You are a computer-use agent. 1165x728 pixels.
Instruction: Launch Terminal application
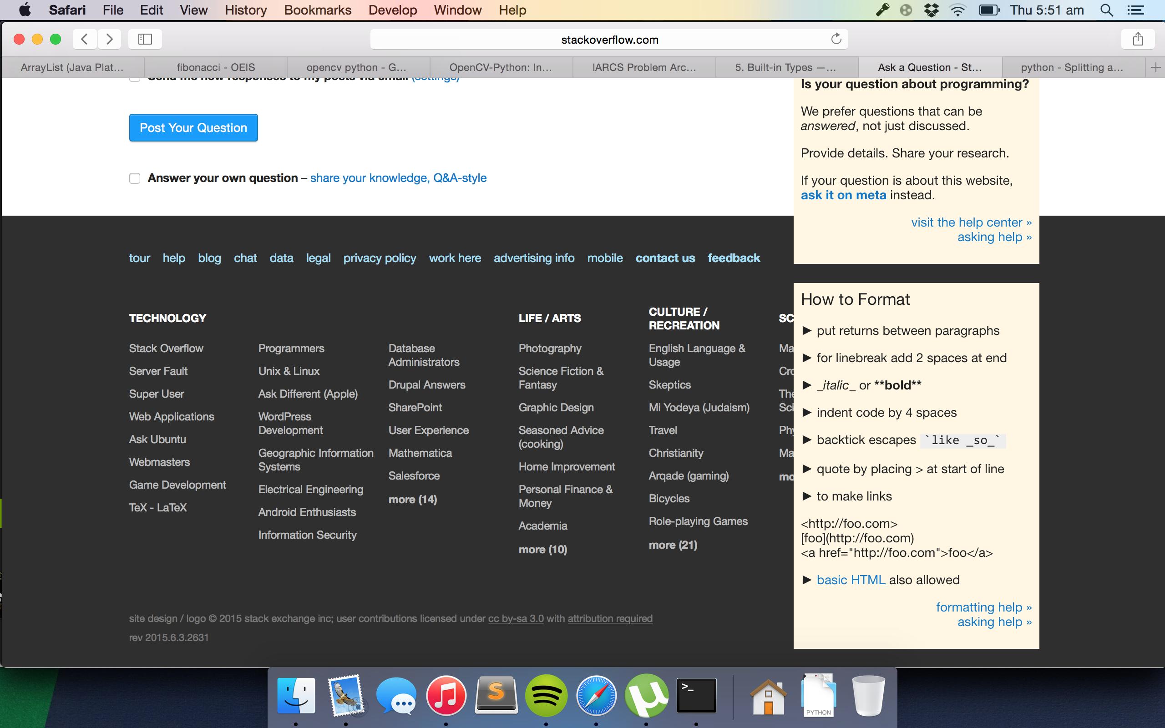click(695, 695)
